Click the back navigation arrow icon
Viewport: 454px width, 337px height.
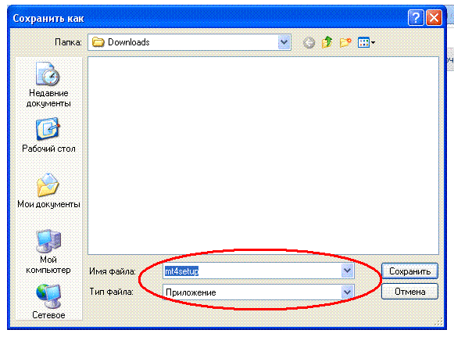pos(309,42)
